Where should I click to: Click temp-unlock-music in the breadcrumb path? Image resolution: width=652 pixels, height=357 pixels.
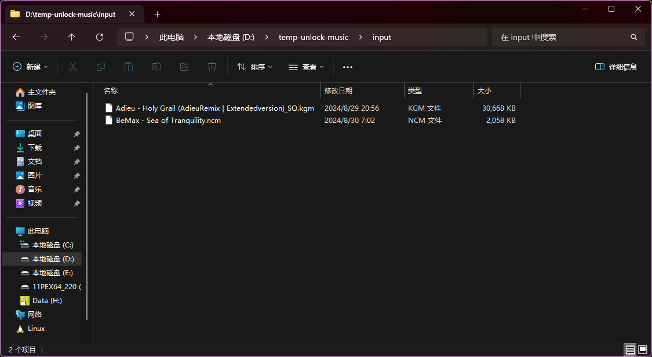coord(314,37)
